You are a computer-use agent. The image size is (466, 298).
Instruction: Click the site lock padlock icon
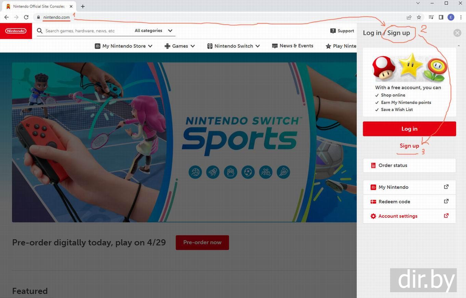38,17
